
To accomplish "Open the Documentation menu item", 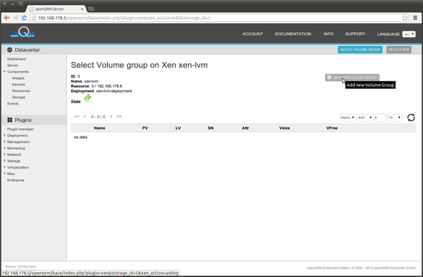I will pyautogui.click(x=293, y=34).
